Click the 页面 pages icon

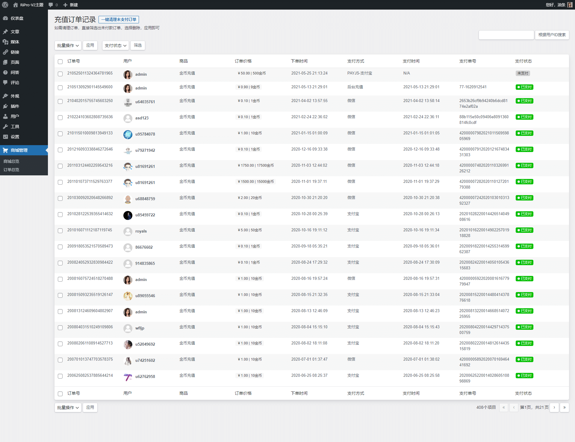[x=5, y=62]
